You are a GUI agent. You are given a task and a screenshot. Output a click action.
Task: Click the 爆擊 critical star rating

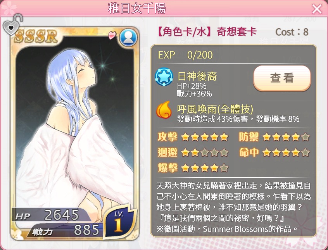pos(205,168)
